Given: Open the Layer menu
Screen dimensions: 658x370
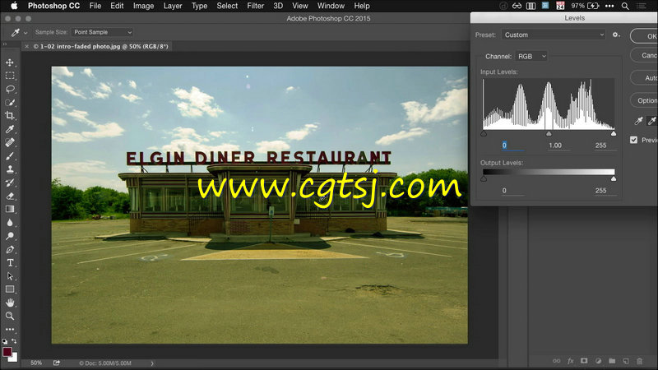Looking at the screenshot, I should coord(173,6).
